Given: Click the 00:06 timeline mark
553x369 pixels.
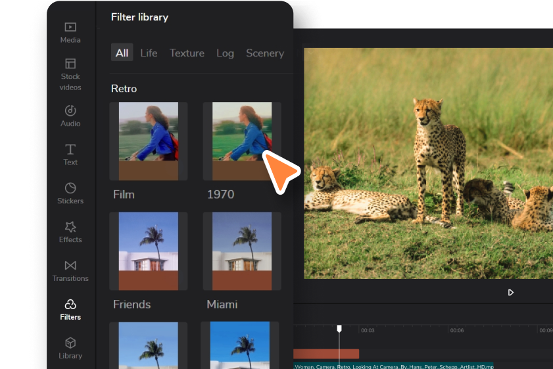Looking at the screenshot, I should (457, 330).
